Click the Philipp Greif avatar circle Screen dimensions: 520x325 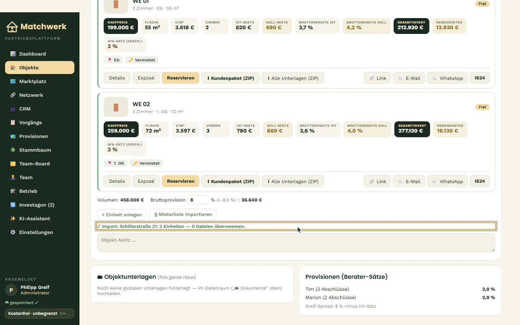pos(11,290)
